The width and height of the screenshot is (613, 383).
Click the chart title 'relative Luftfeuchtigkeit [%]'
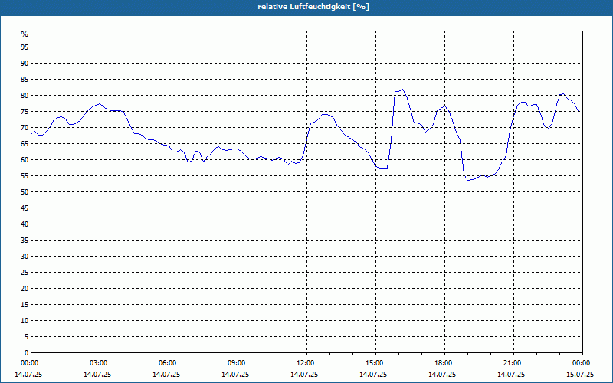pos(313,7)
